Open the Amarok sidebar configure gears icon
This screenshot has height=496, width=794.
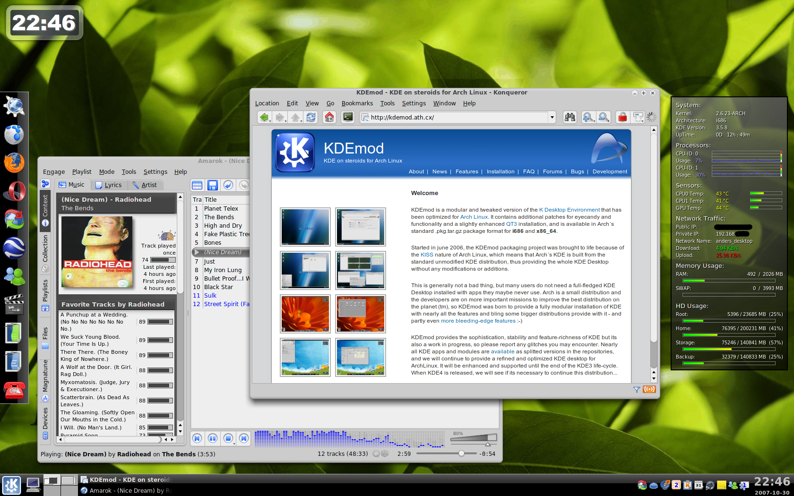(45, 184)
